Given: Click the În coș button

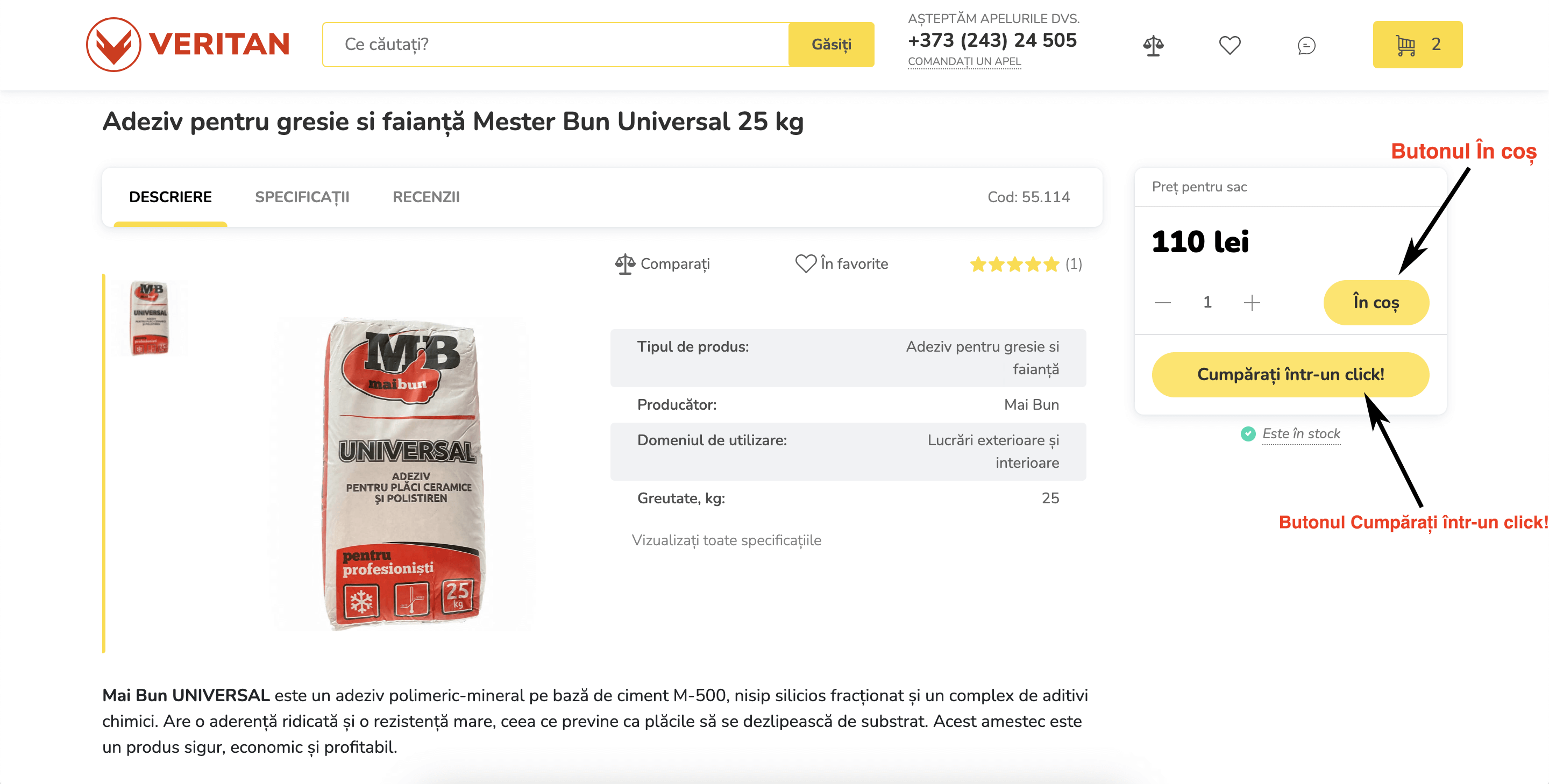Looking at the screenshot, I should click(x=1376, y=302).
